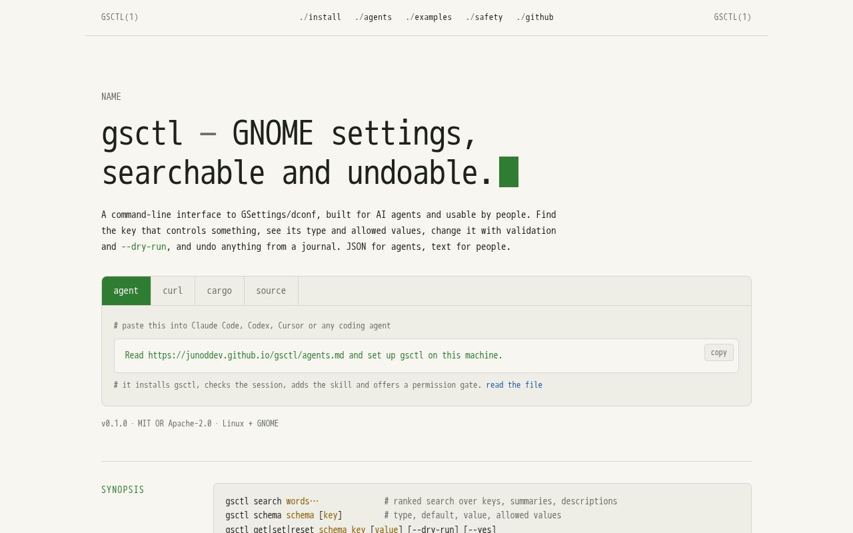Image resolution: width=853 pixels, height=533 pixels.
Task: Click the GSCTL(1) header at top left
Action: click(120, 17)
